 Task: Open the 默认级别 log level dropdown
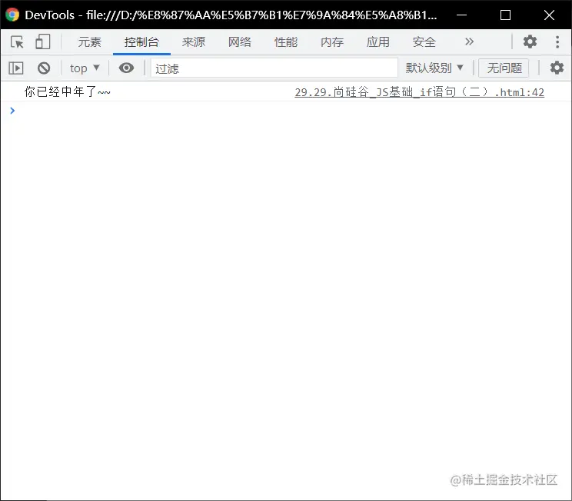434,68
